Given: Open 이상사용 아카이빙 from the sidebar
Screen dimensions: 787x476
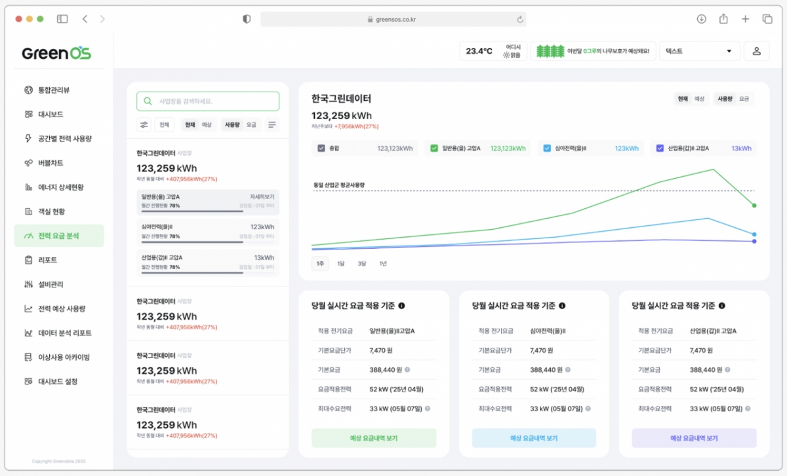Looking at the screenshot, I should [x=61, y=357].
